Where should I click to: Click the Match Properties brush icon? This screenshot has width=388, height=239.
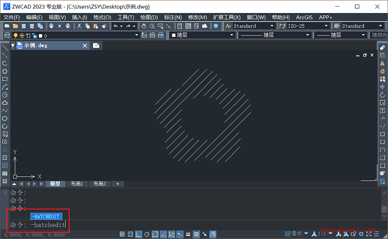(x=104, y=26)
